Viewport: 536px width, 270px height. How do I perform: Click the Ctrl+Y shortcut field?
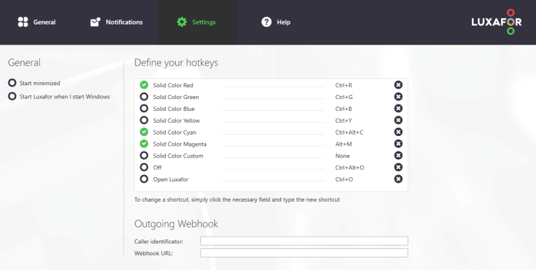point(343,121)
